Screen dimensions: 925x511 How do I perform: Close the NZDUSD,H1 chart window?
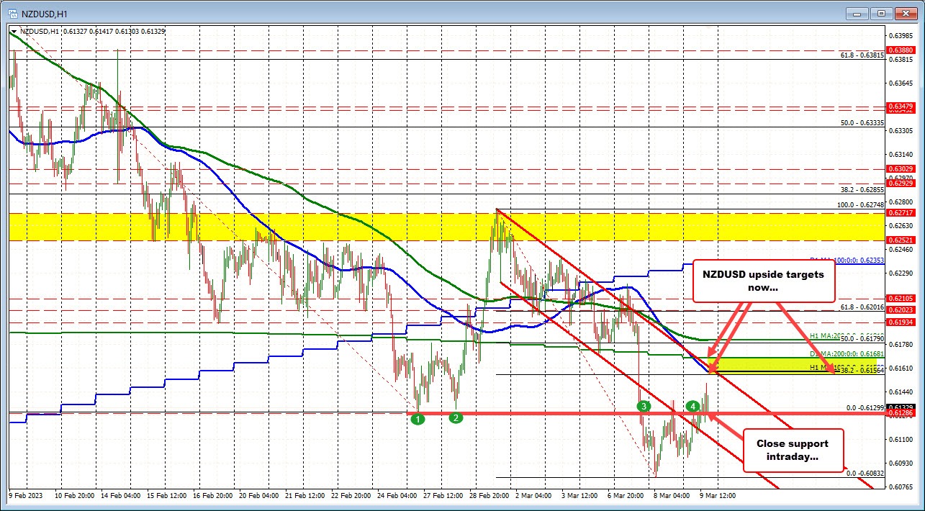tap(905, 13)
